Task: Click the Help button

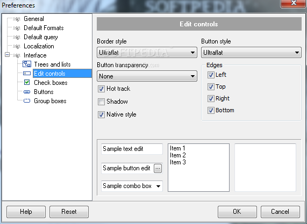Action: point(26,212)
